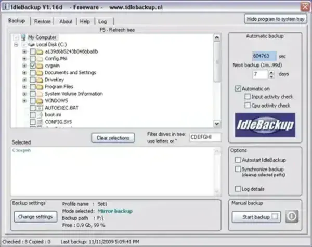Select the C:\cygwin entry in Selected list
The height and width of the screenshot is (247, 312).
click(x=21, y=150)
